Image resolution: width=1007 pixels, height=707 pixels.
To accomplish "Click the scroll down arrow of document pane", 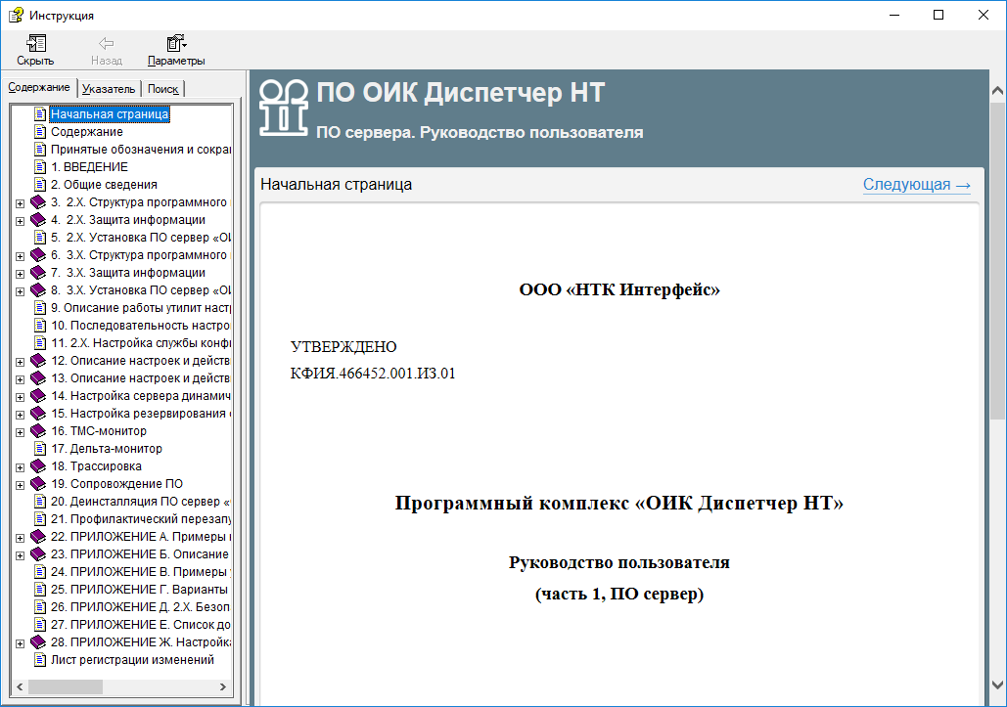I will [997, 685].
